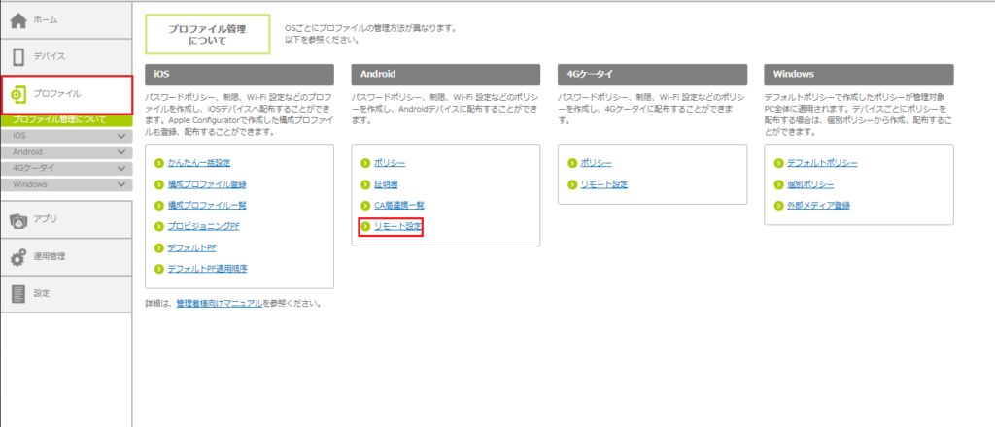Image resolution: width=995 pixels, height=427 pixels.
Task: Expand the 4Gケータイ submenu in sidebar
Action: click(121, 169)
